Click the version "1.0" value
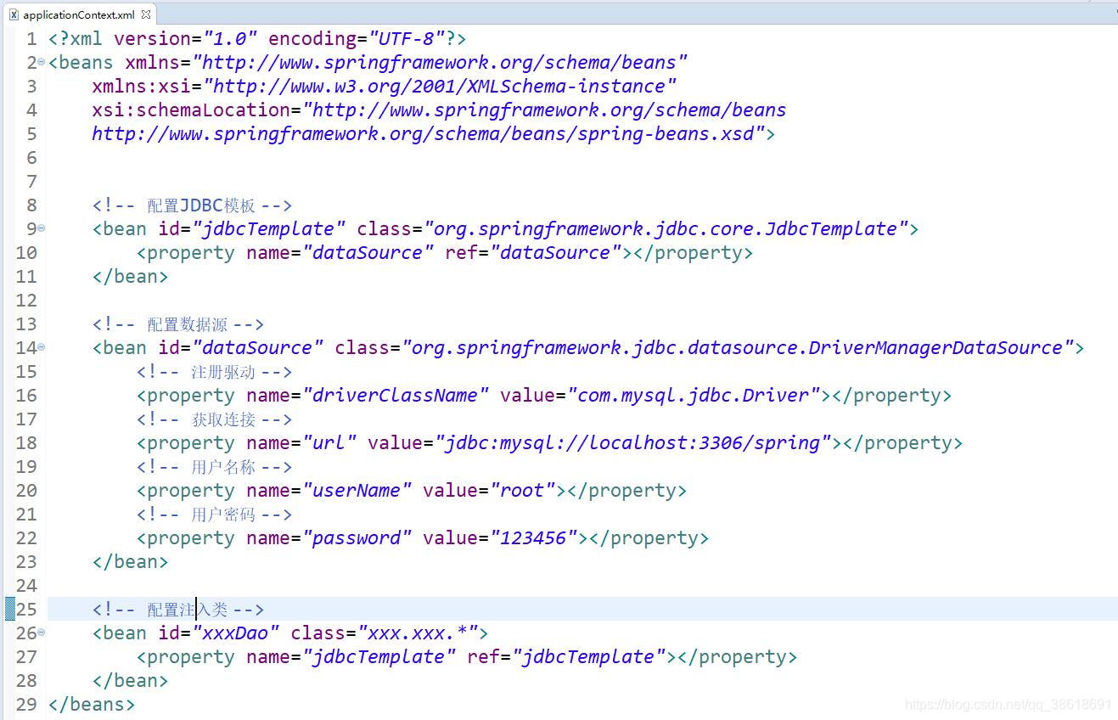The width and height of the screenshot is (1118, 720). [230, 39]
